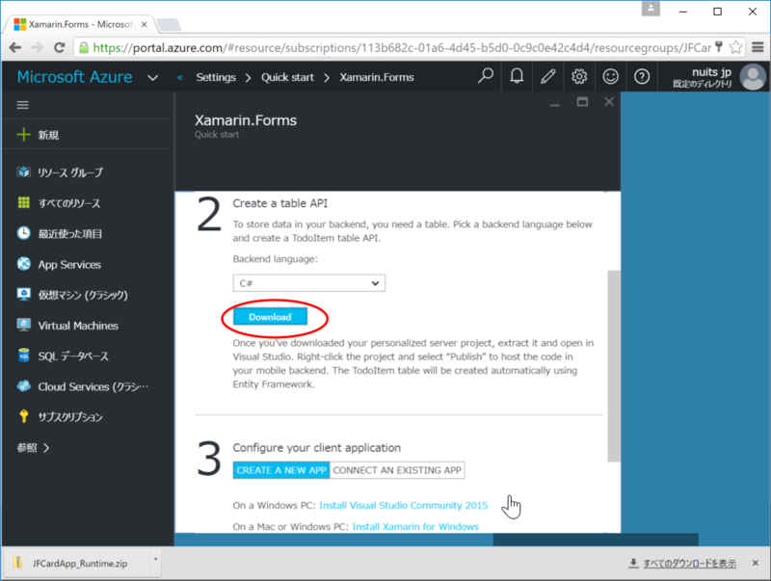The height and width of the screenshot is (581, 771).
Task: Bookmark page with star icon
Action: pos(735,47)
